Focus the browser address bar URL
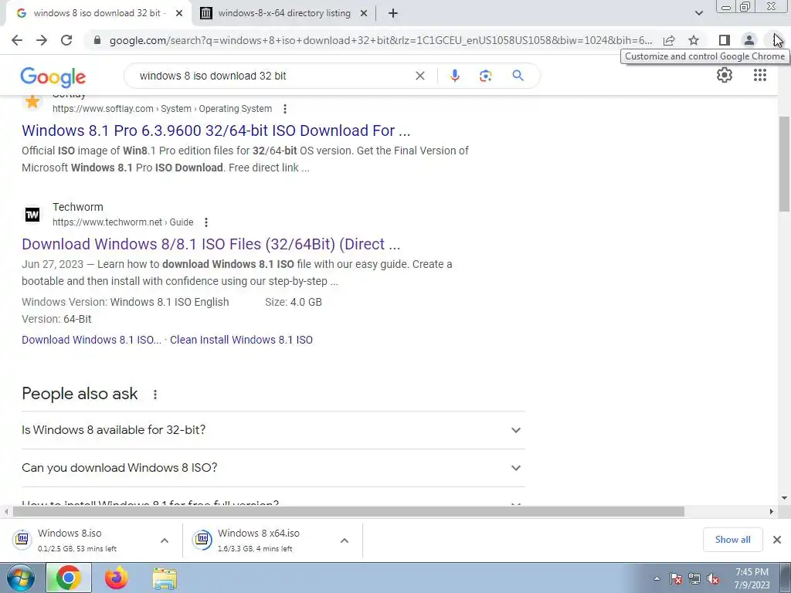 380,40
